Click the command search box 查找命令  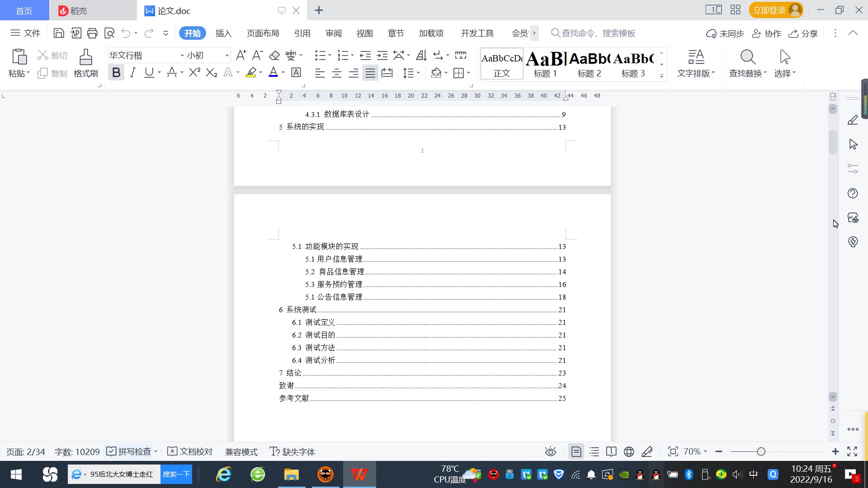(598, 33)
